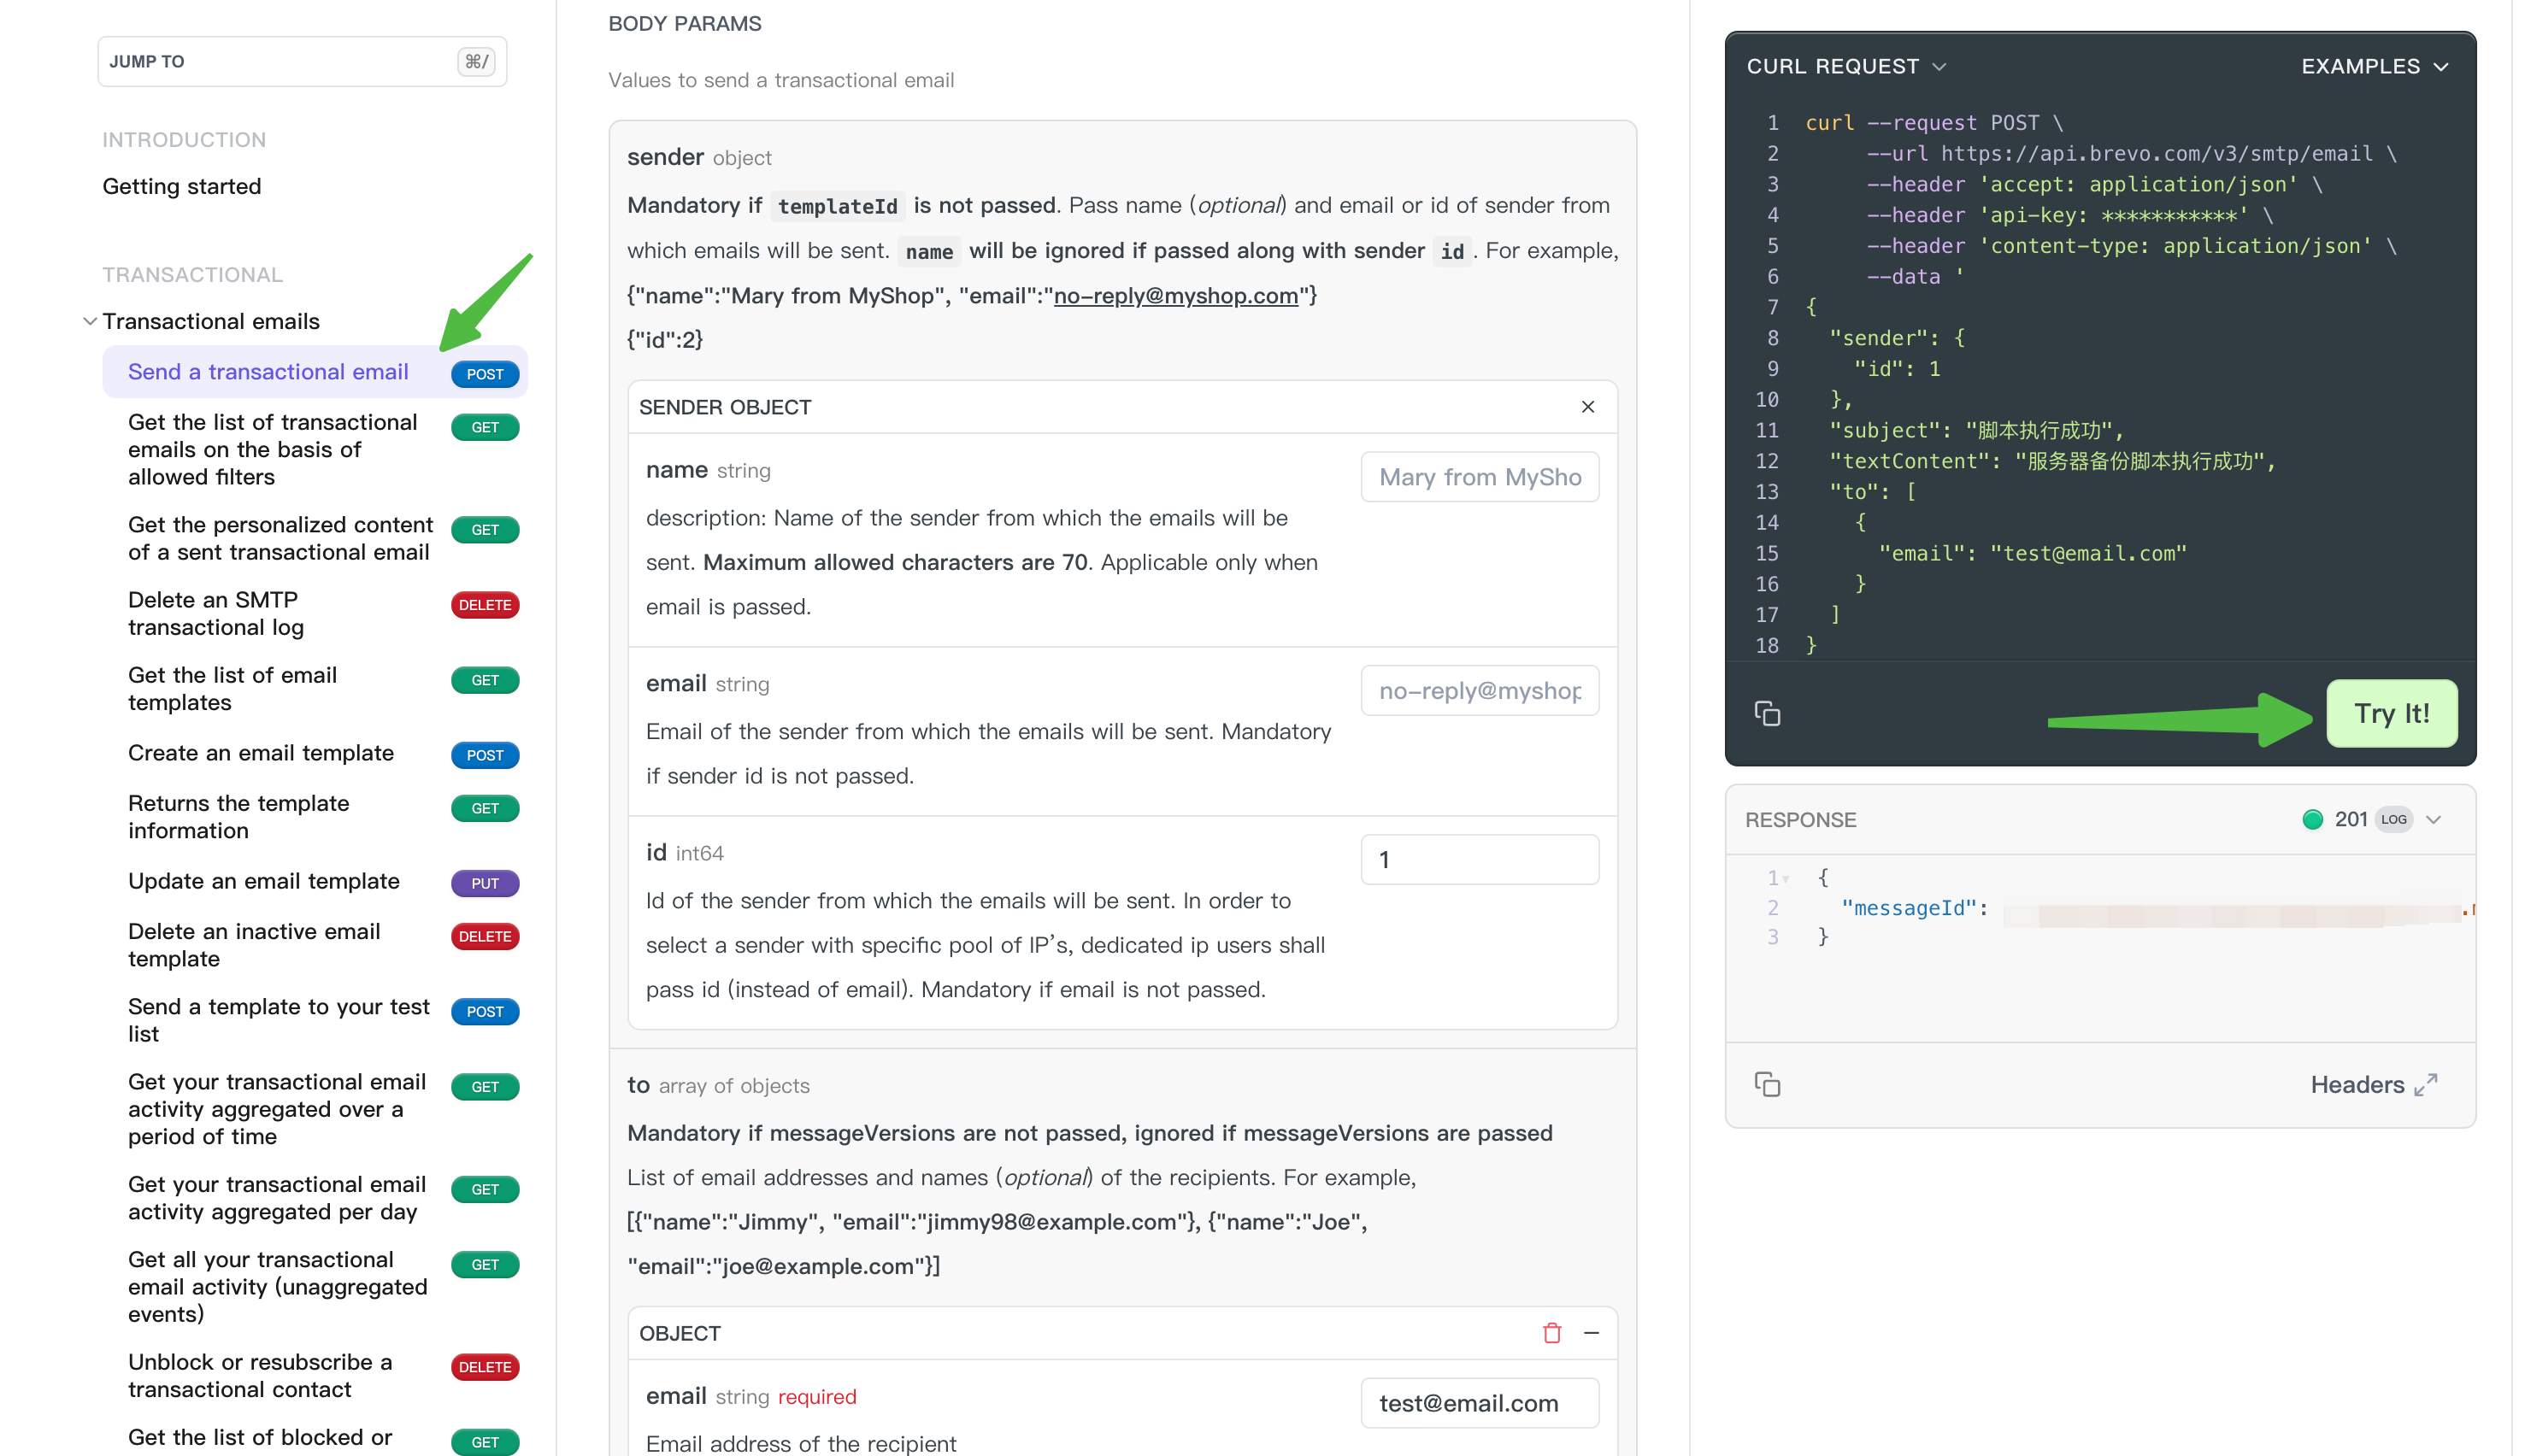Close the SENDER OBJECT panel
2525x1456 pixels.
click(1587, 407)
